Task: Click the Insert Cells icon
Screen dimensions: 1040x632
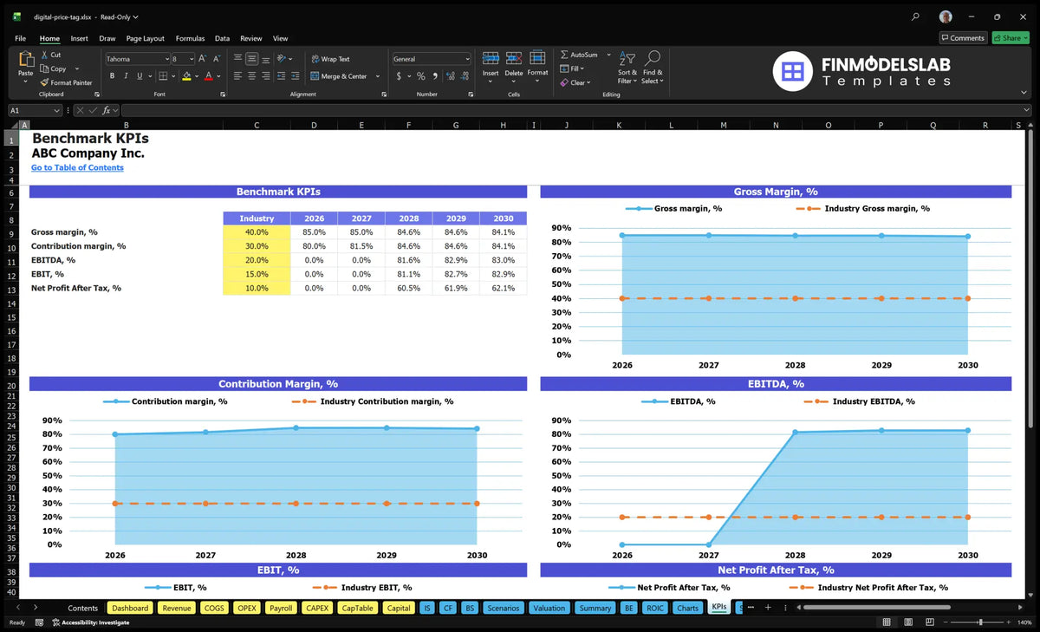Action: 491,58
